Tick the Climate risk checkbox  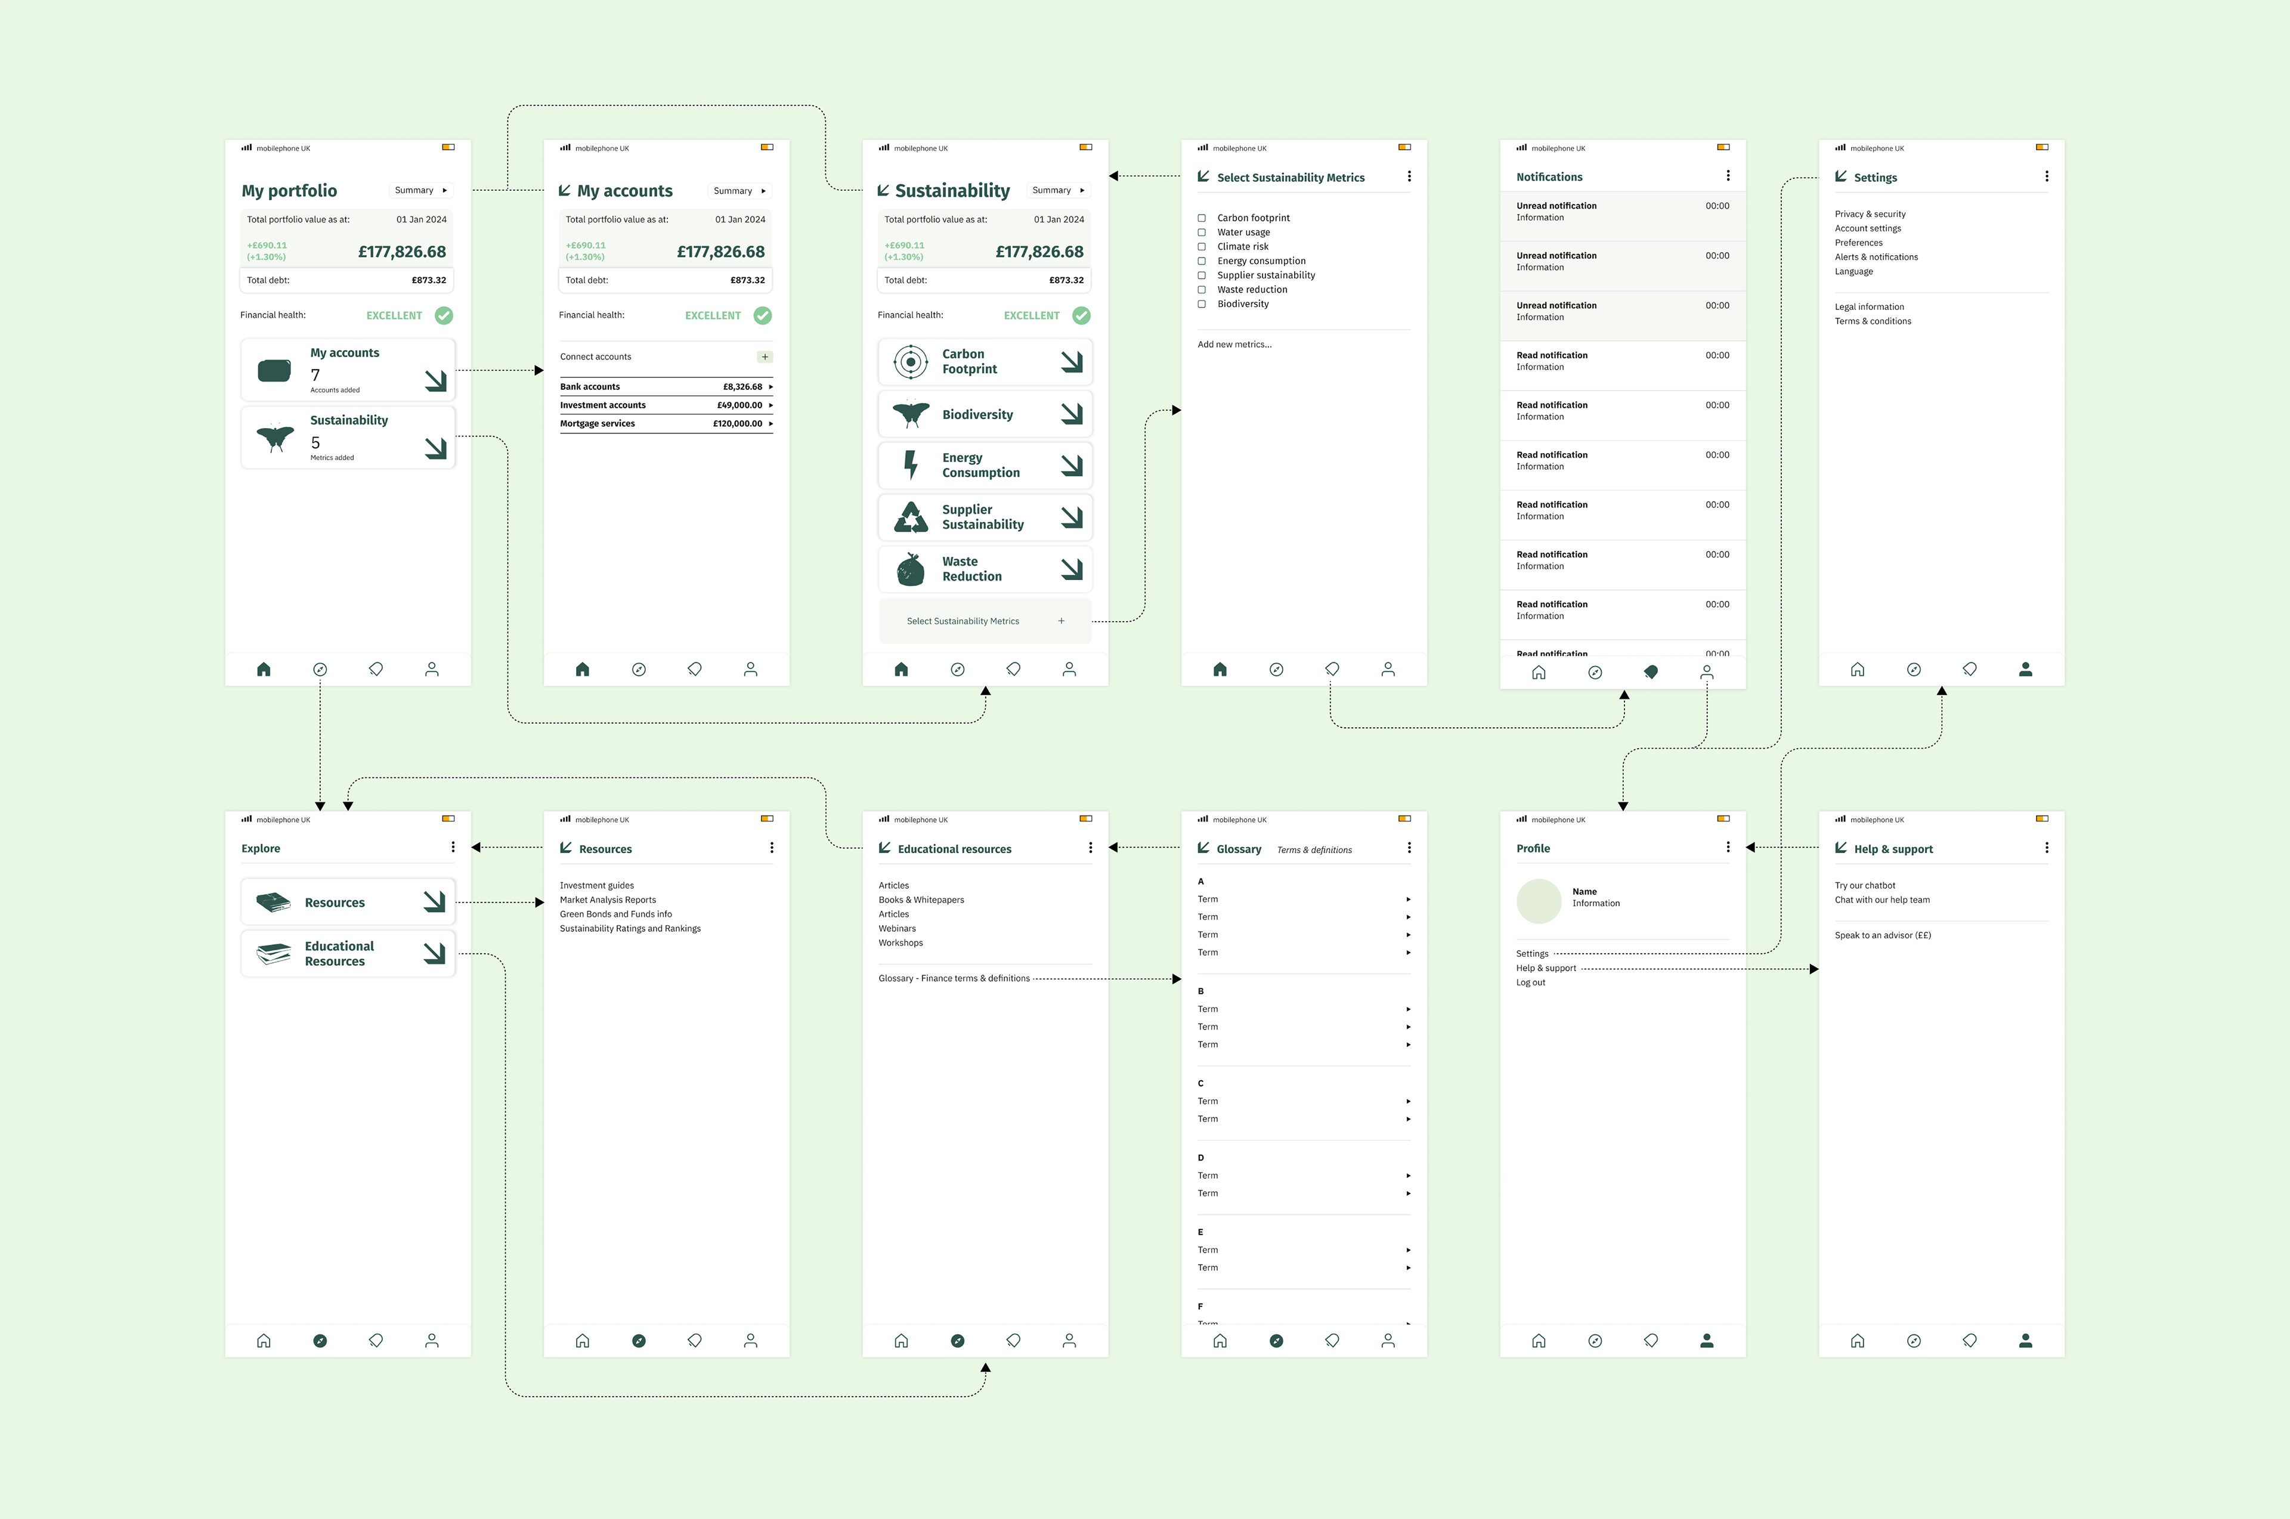(x=1202, y=247)
